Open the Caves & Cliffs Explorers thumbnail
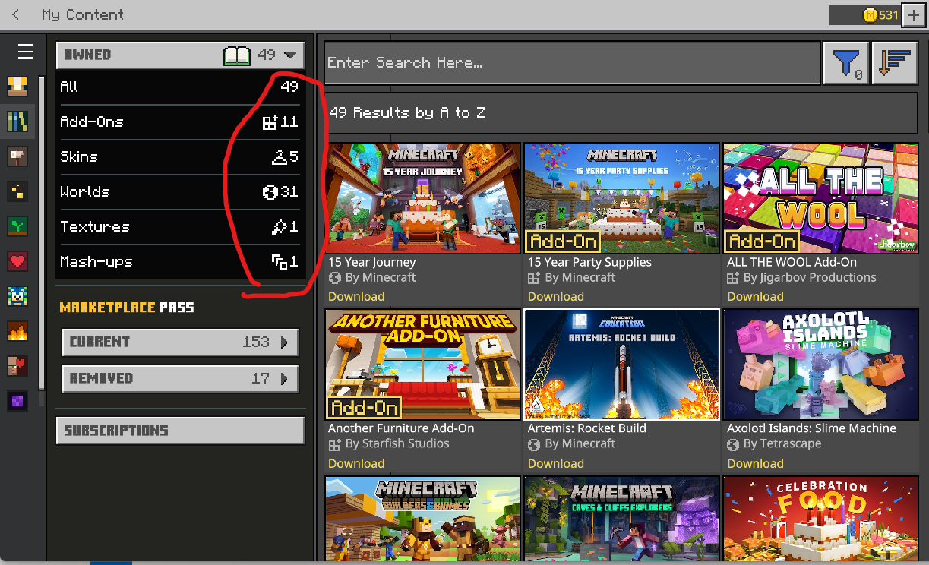929x565 pixels. [621, 519]
